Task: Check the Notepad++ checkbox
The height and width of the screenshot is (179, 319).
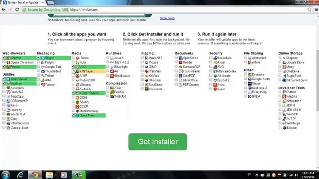Action: click(280, 100)
